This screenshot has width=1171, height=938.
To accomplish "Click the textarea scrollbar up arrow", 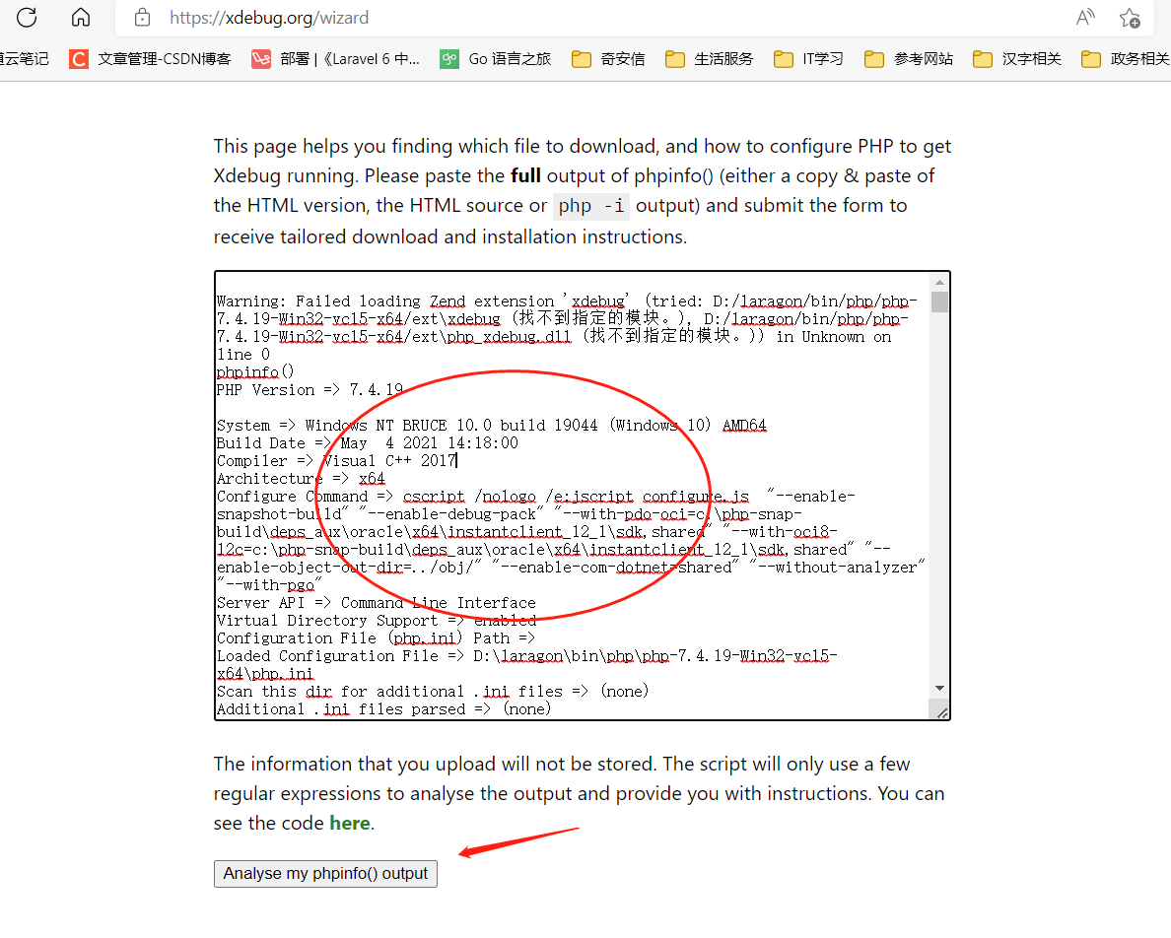I will 939,283.
